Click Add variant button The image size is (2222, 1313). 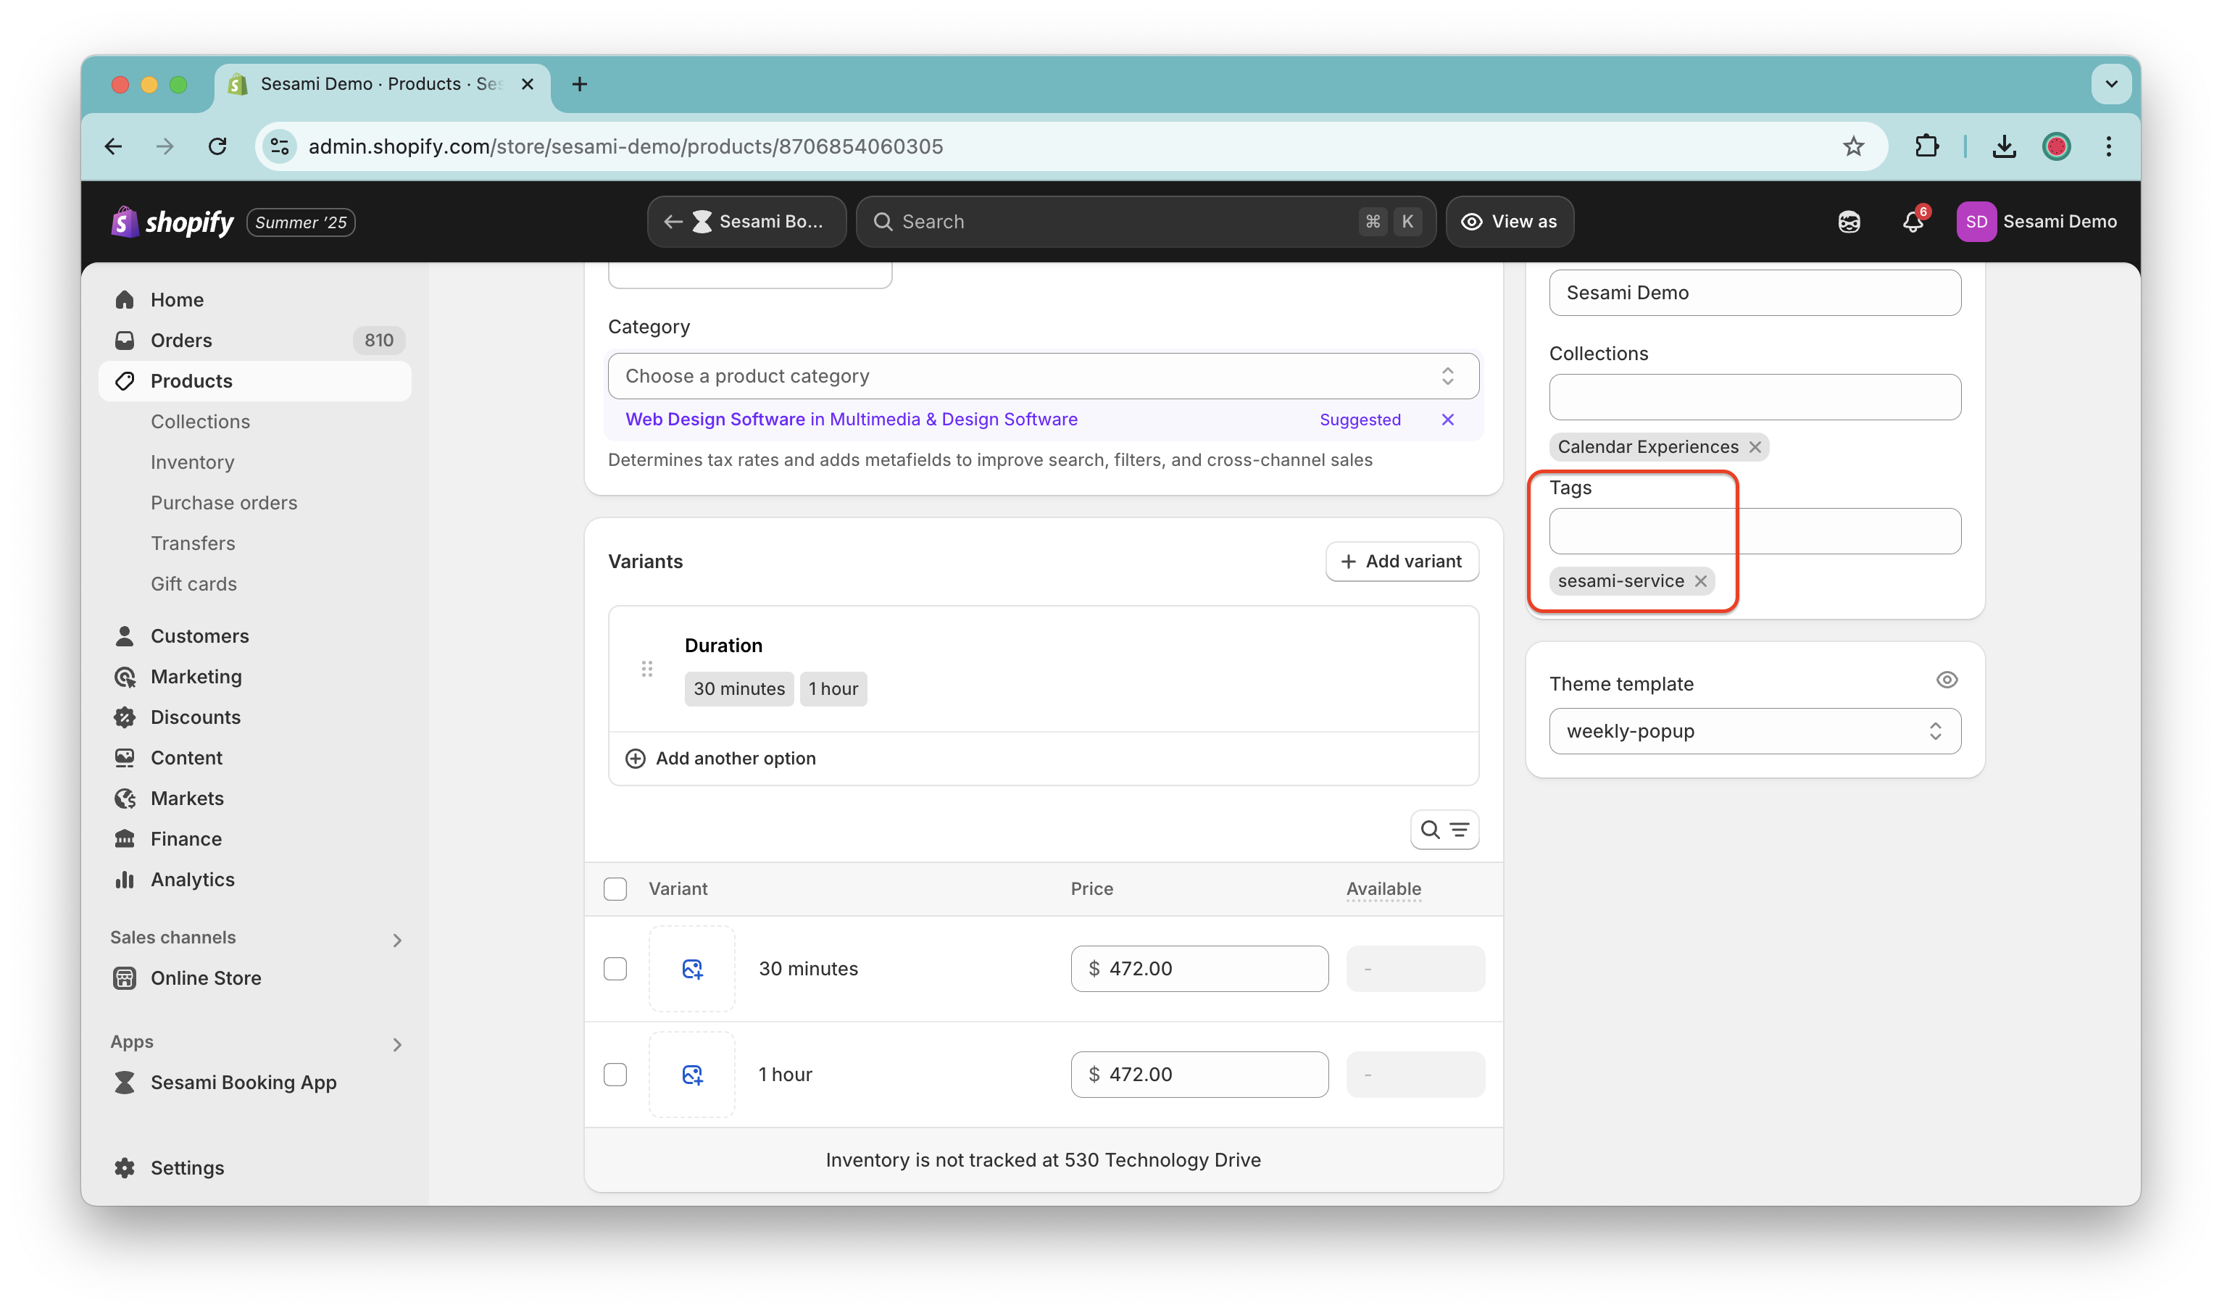tap(1401, 562)
